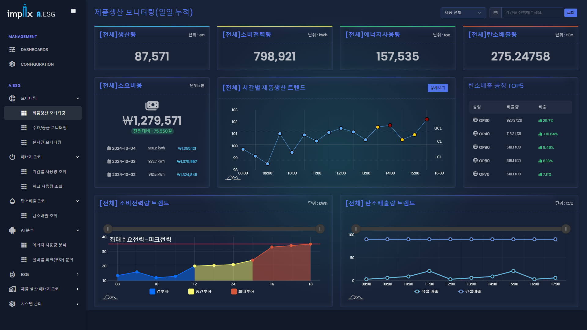Click the distribution curve icon under 제품생산 트렌드 chart
This screenshot has height=330, width=587.
pyautogui.click(x=233, y=178)
